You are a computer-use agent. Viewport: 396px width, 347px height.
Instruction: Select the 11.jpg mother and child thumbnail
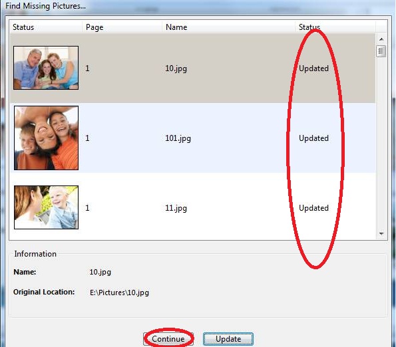[x=46, y=207]
